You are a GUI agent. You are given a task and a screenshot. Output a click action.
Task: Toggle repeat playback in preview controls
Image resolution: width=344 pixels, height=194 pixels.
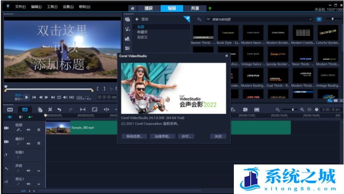[59, 97]
